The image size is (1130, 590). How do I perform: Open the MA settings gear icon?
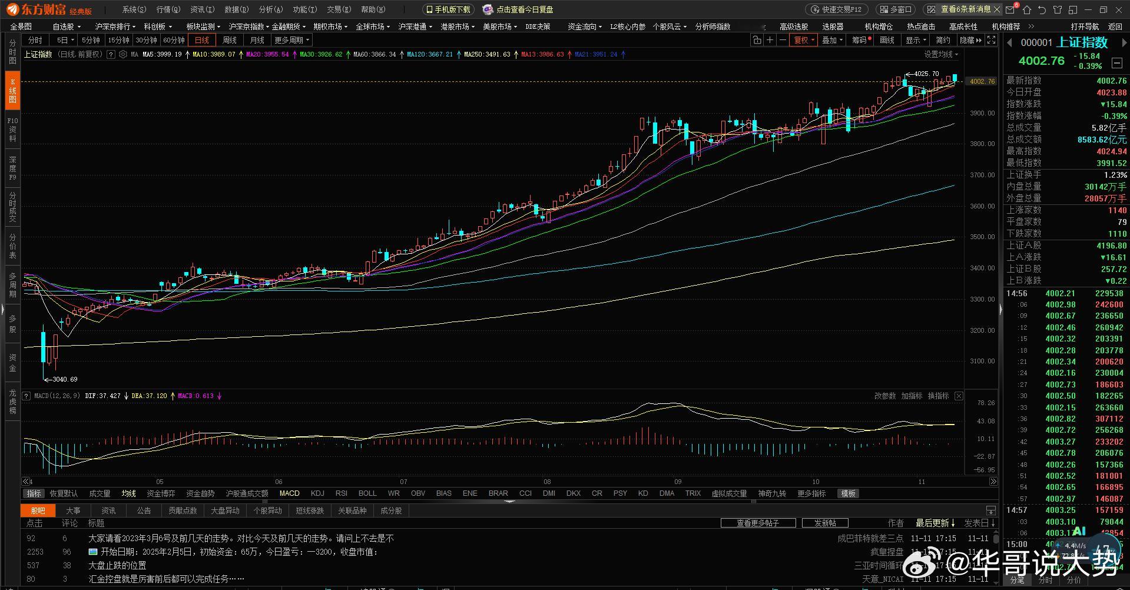click(x=123, y=54)
